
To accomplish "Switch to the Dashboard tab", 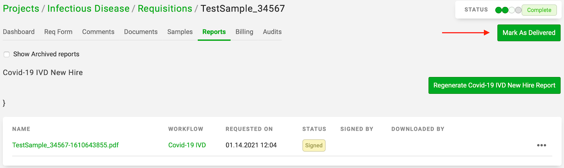I will pos(19,32).
